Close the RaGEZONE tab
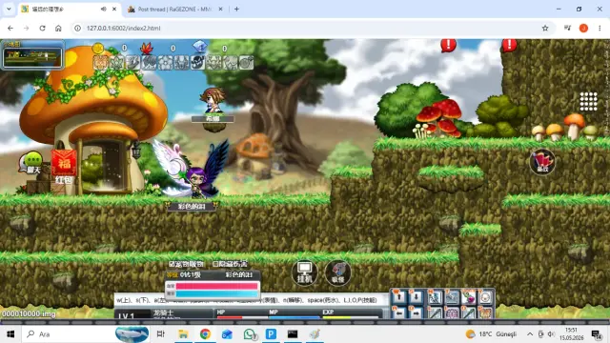 220,9
